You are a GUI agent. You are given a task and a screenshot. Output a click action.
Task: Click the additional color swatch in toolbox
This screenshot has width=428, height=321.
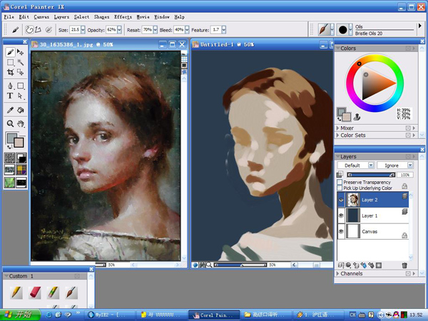point(19,142)
